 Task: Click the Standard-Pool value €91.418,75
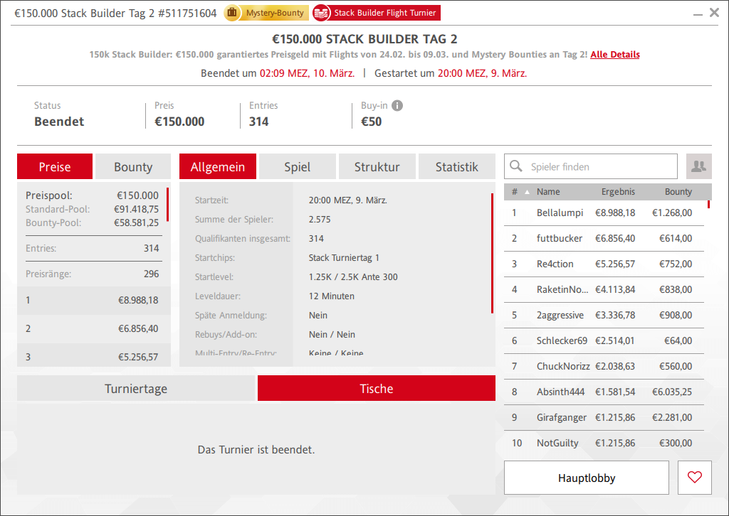136,209
